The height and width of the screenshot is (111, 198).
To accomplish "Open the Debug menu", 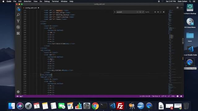I will (47, 1).
